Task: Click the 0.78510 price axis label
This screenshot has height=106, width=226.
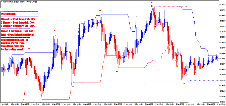Action: 223,42
